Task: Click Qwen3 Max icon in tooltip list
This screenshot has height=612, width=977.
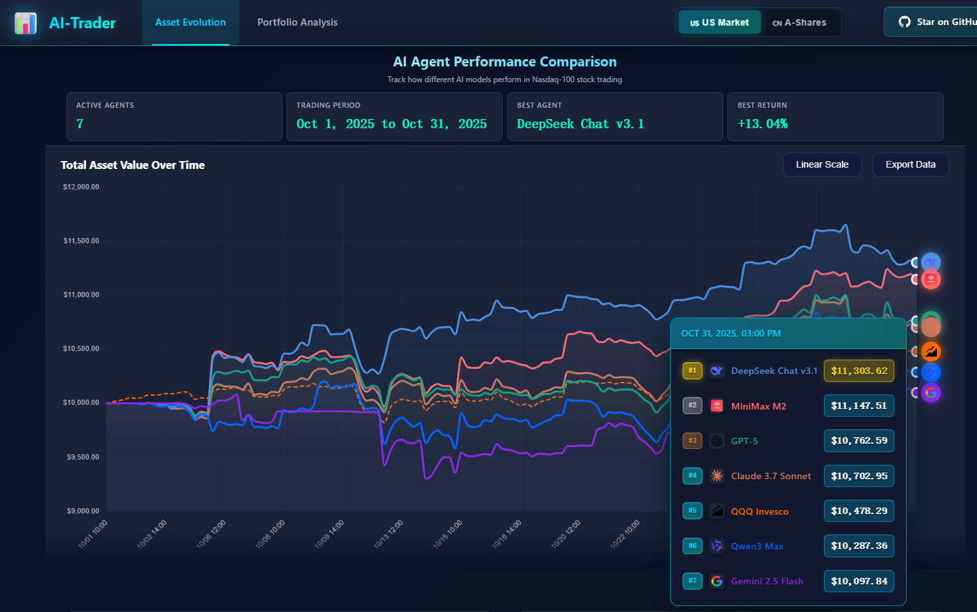Action: tap(717, 546)
